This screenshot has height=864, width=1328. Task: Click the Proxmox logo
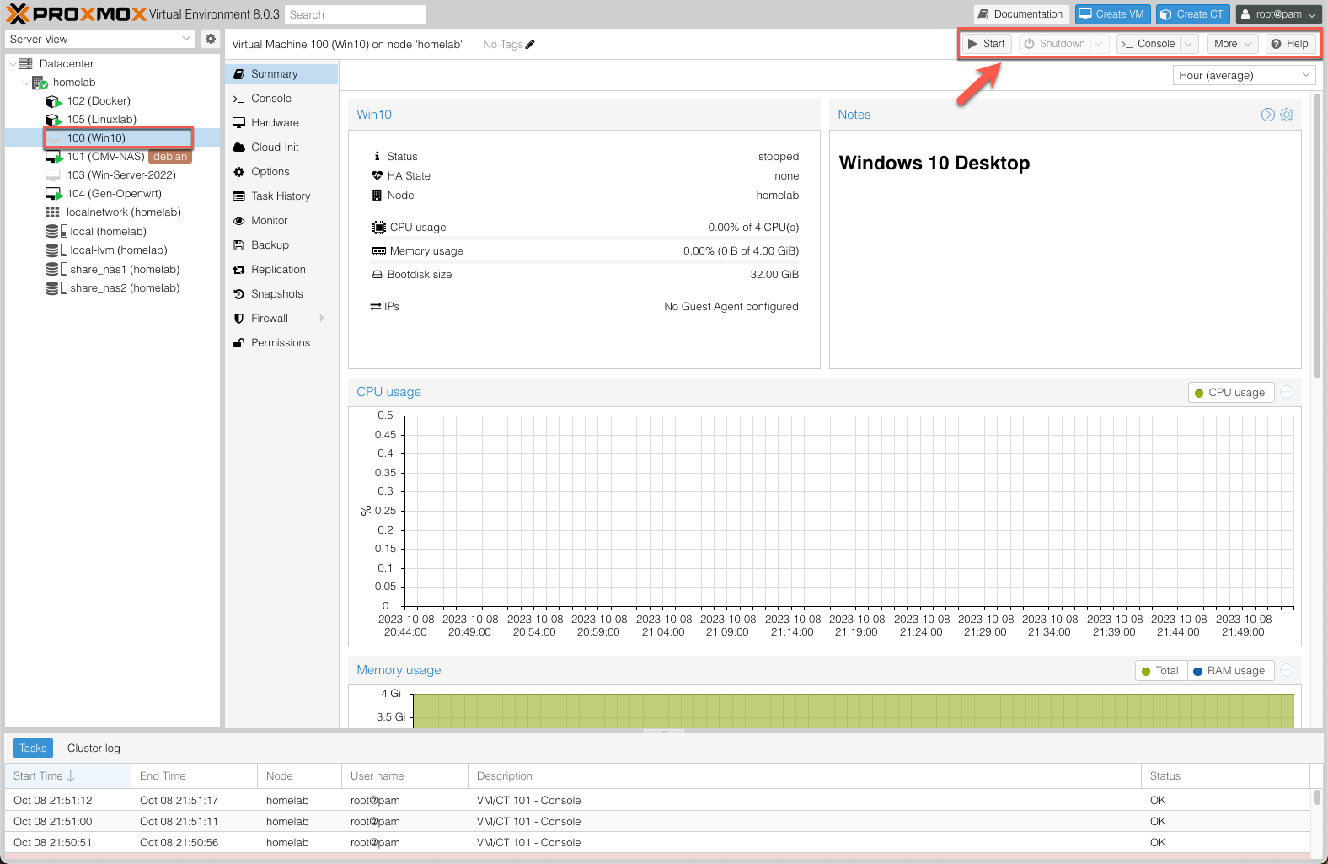77,13
